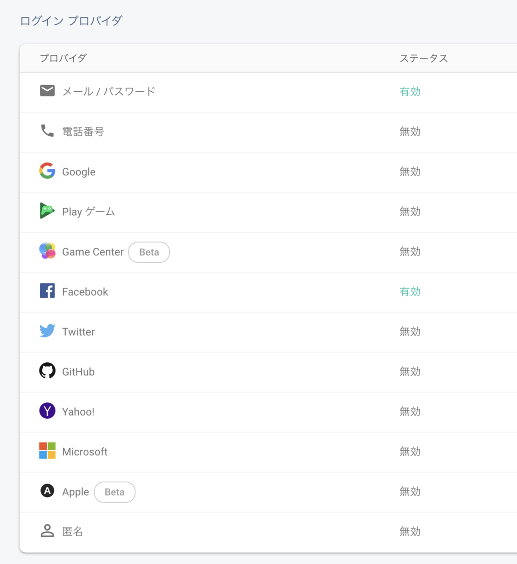Click the anonymous person icon

47,531
